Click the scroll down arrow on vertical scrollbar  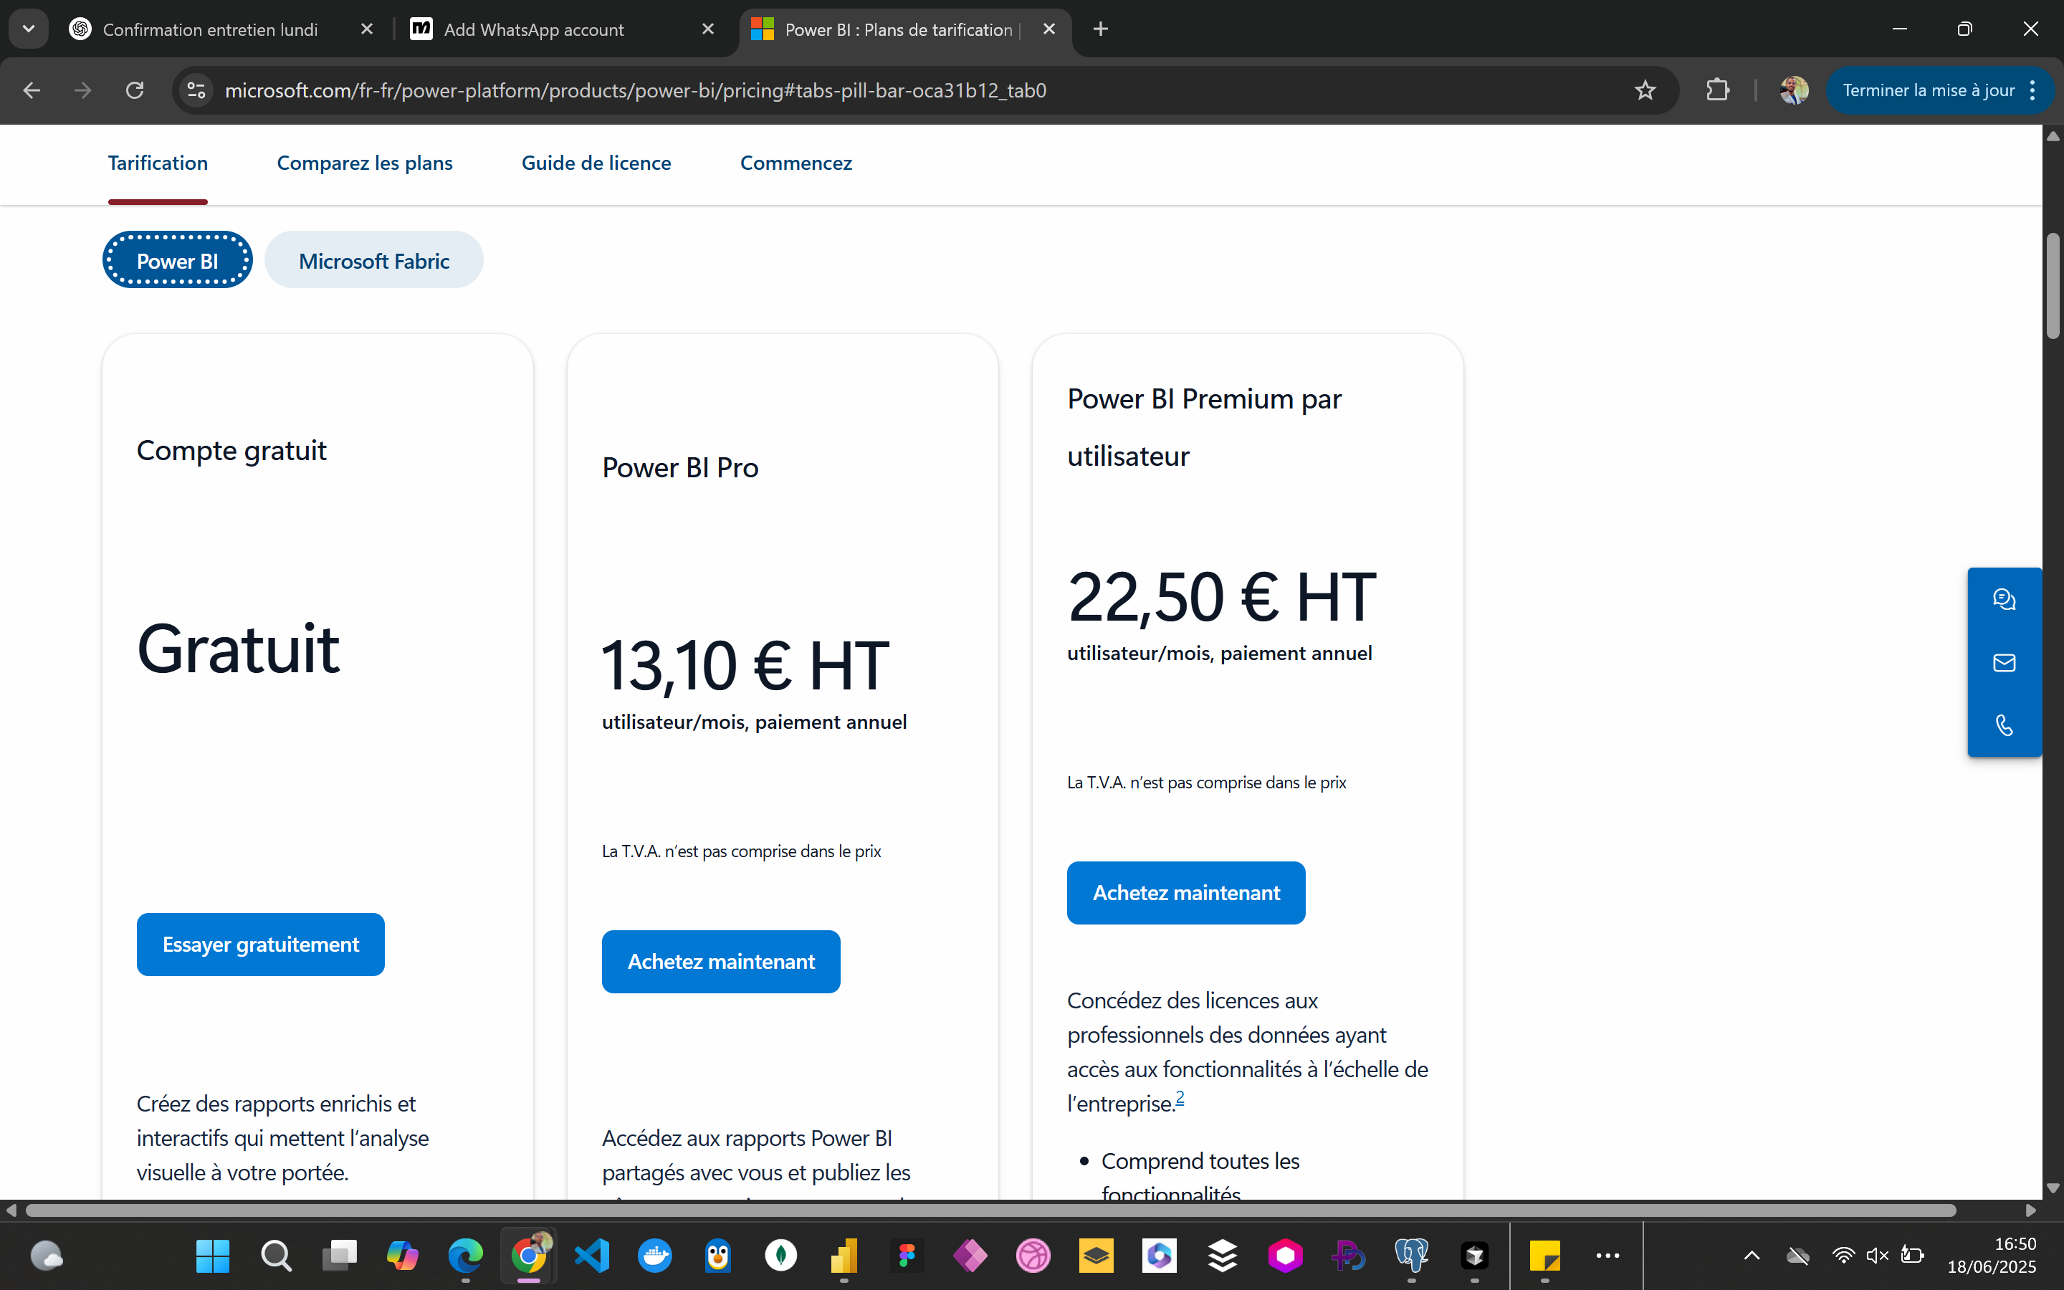click(2053, 1188)
